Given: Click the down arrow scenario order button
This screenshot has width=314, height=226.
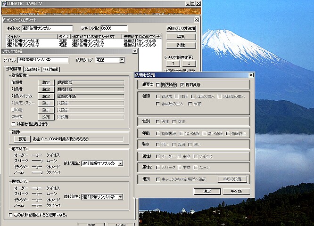Looking at the screenshot, I should [x=189, y=63].
